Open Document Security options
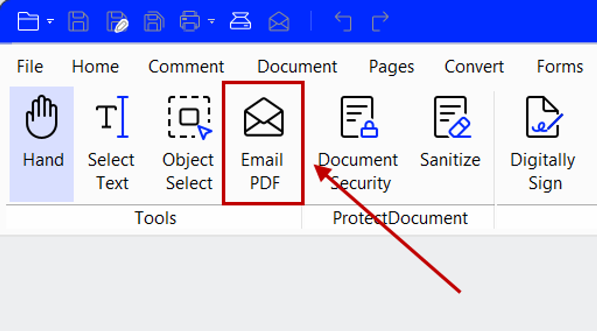 tap(358, 144)
